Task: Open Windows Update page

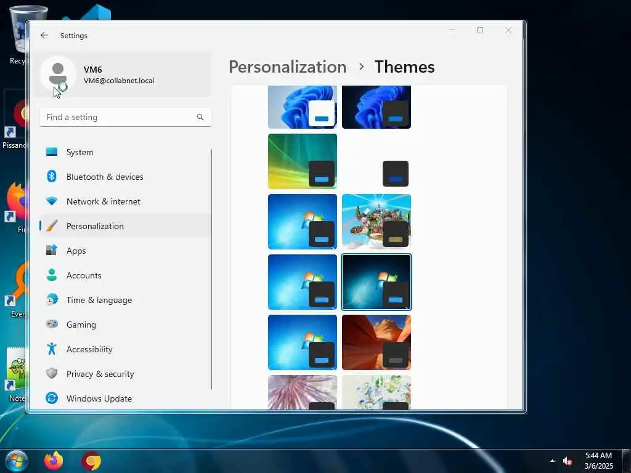Action: tap(126, 398)
